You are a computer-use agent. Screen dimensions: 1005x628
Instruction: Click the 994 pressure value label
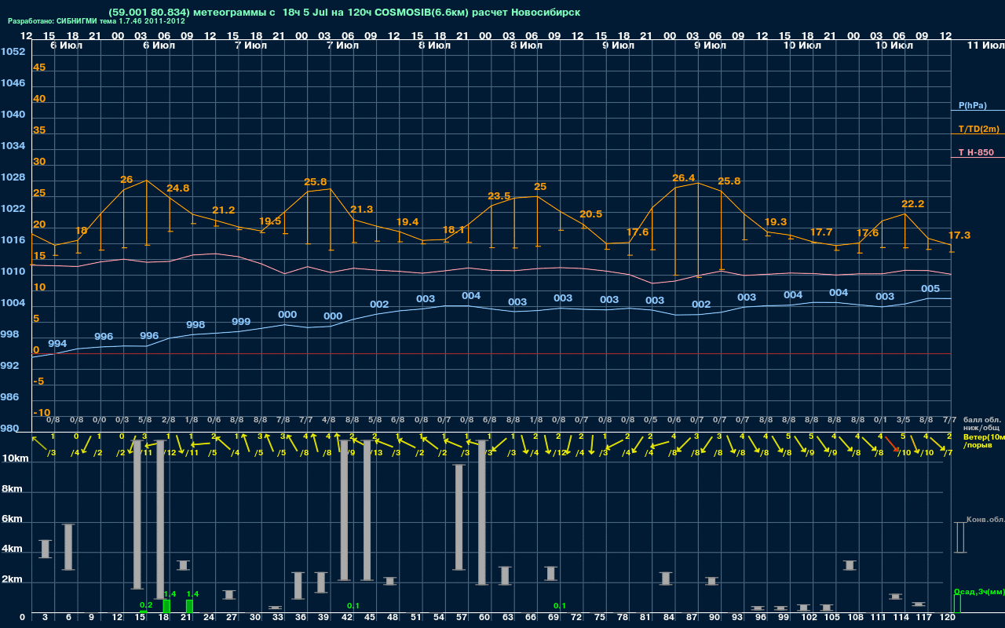pos(57,344)
